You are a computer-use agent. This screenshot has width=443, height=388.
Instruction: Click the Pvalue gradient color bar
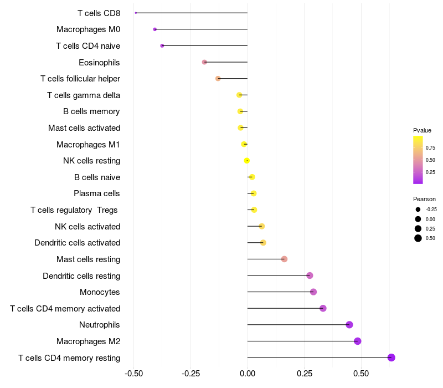(x=418, y=160)
